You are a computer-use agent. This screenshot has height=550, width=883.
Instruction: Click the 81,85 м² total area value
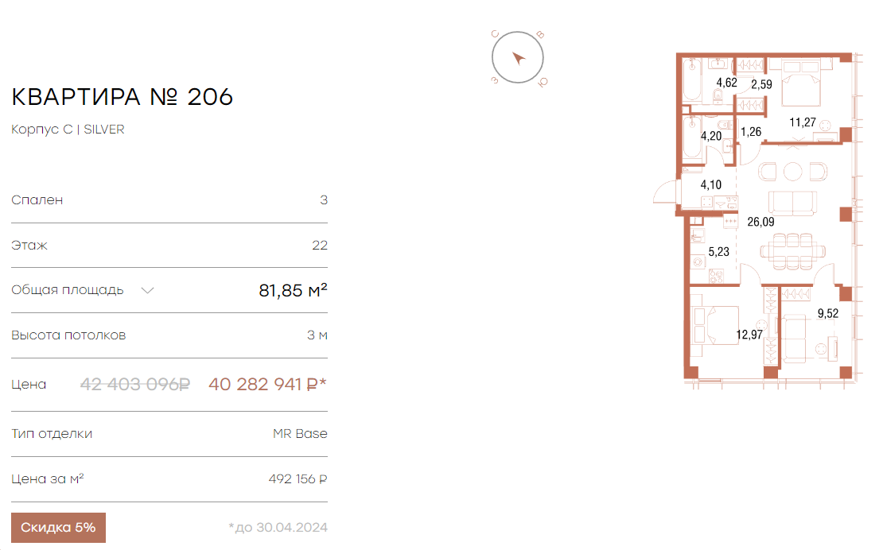293,291
